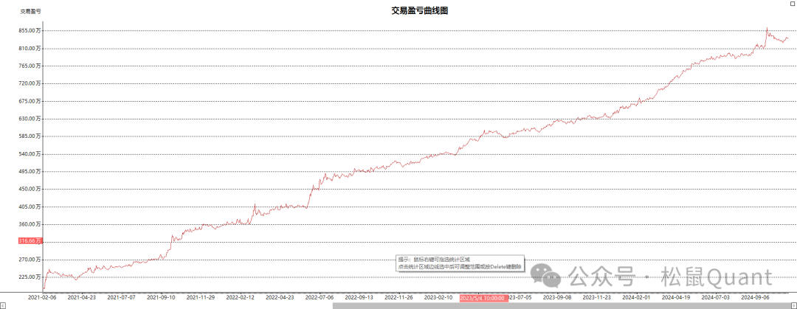Image resolution: width=797 pixels, height=309 pixels.
Task: Click the right arrow of the horizontal scrollbar
Action: (x=793, y=305)
